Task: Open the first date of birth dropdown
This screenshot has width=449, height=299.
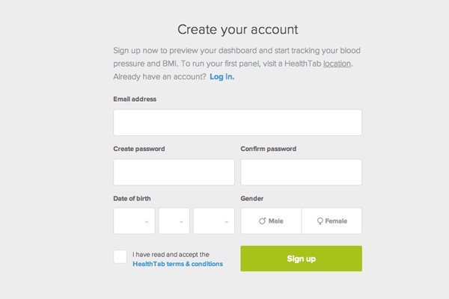Action: tap(134, 221)
